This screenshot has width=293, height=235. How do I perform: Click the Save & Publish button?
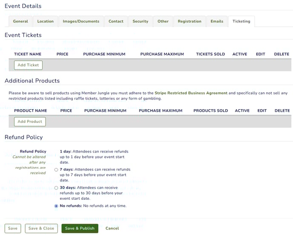coord(80,229)
